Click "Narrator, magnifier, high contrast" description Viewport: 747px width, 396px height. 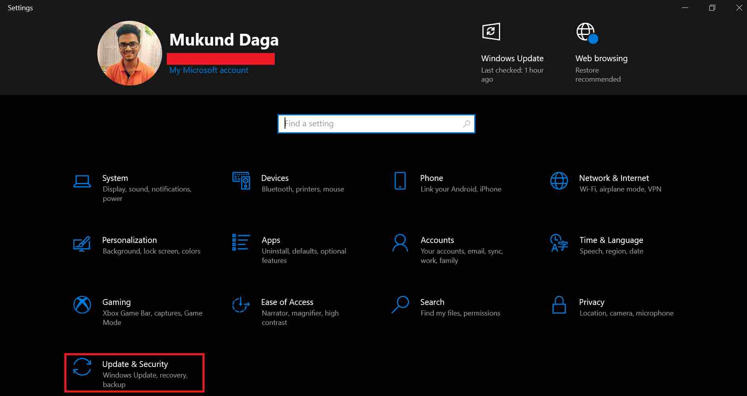(300, 318)
